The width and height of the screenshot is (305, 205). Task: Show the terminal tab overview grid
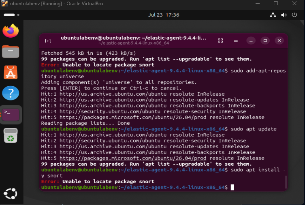(x=220, y=41)
